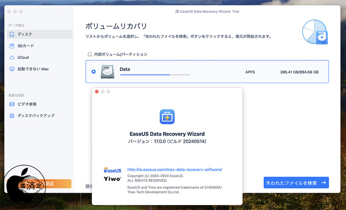
Task: Click the orange license activation button
Action: 39,184
